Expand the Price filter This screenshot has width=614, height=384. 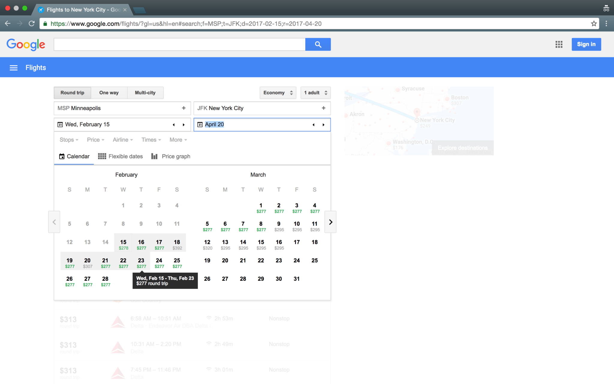pos(96,140)
